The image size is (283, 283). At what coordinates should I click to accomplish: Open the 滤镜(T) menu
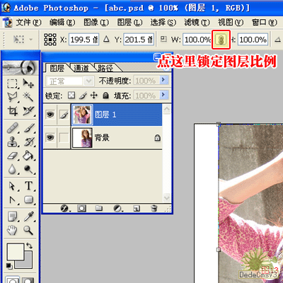197,23
